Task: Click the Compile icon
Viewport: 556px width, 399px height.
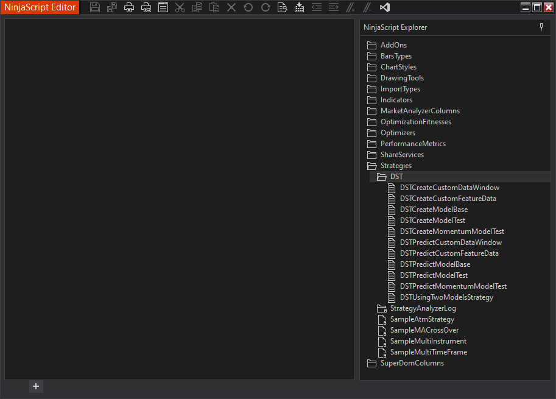Action: 299,7
